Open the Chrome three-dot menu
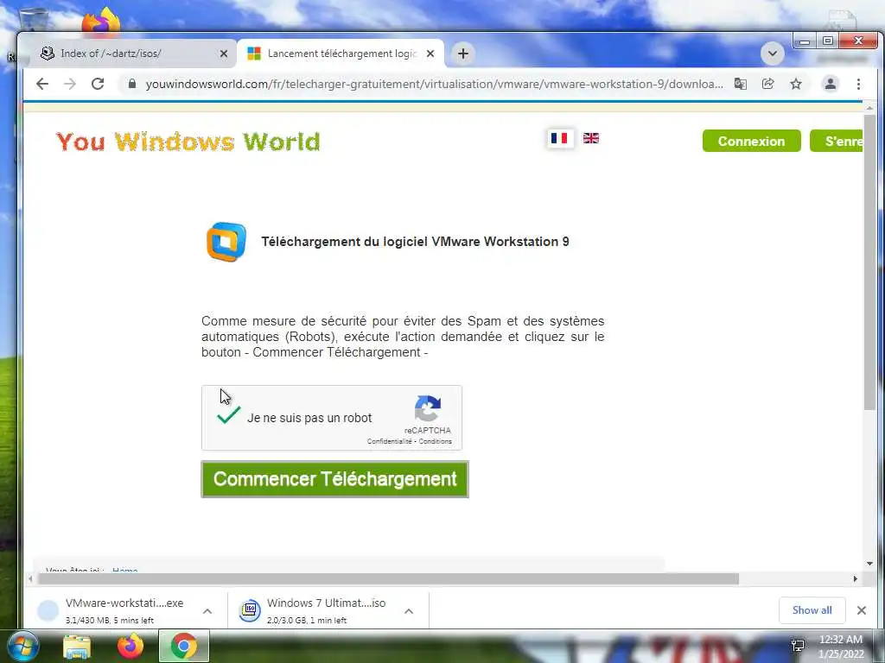 click(858, 84)
